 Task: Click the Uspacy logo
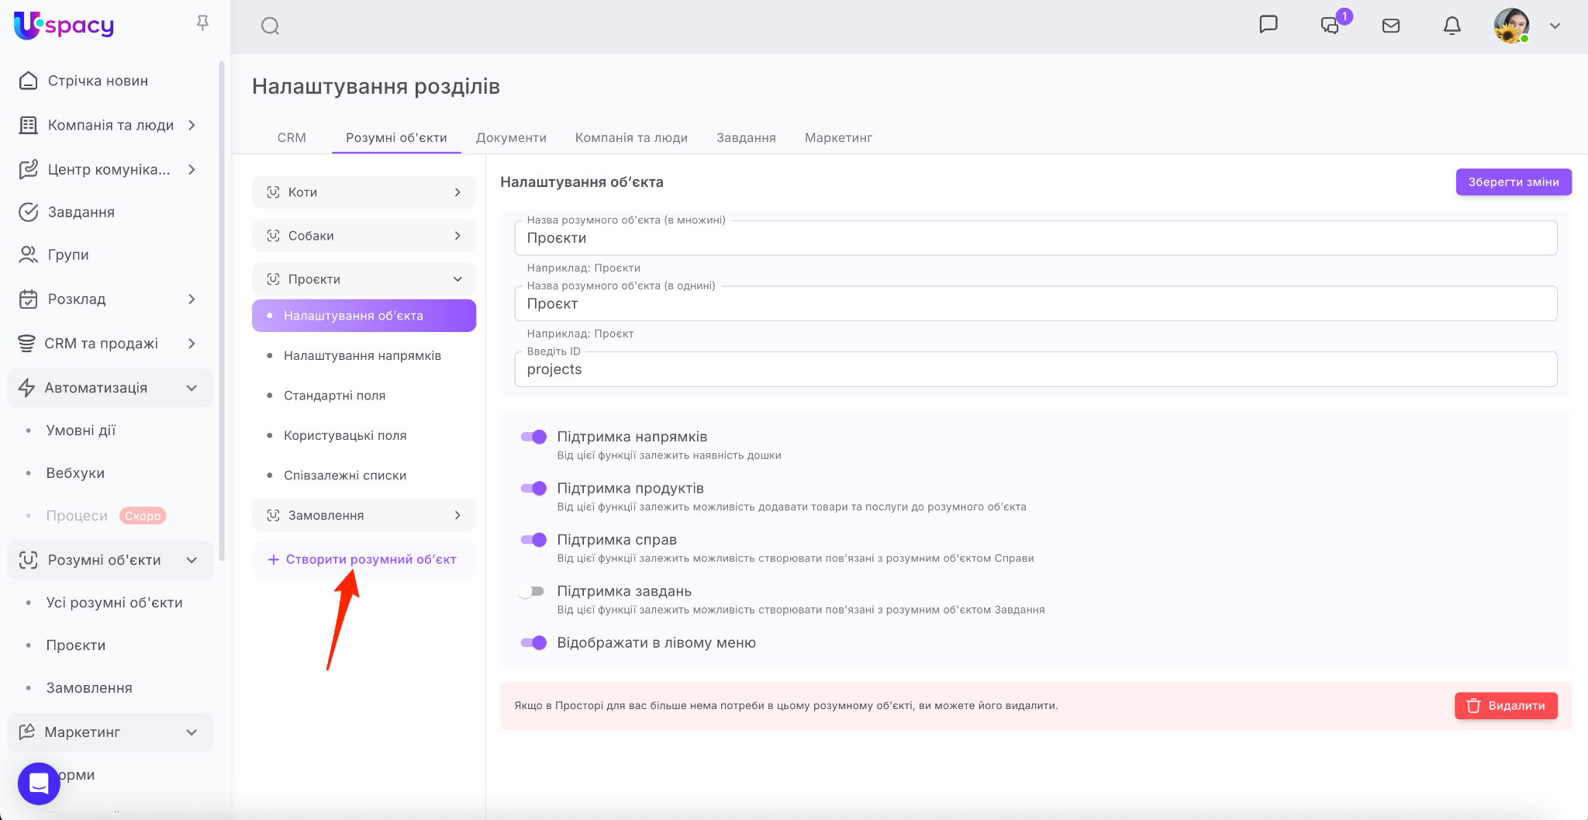(64, 26)
